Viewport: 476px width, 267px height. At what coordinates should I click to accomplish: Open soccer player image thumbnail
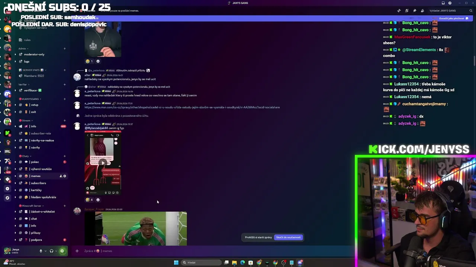(136, 228)
